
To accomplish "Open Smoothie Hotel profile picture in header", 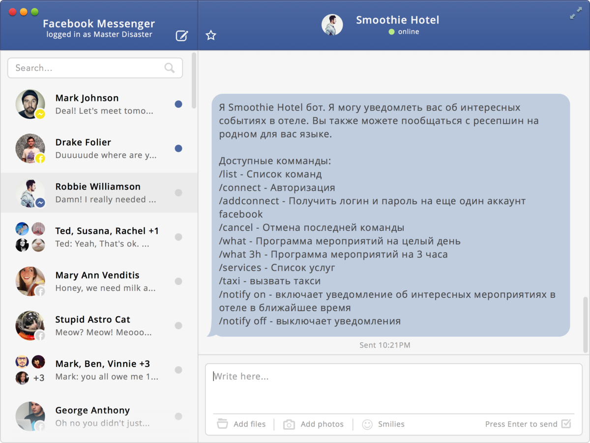I will tap(332, 25).
